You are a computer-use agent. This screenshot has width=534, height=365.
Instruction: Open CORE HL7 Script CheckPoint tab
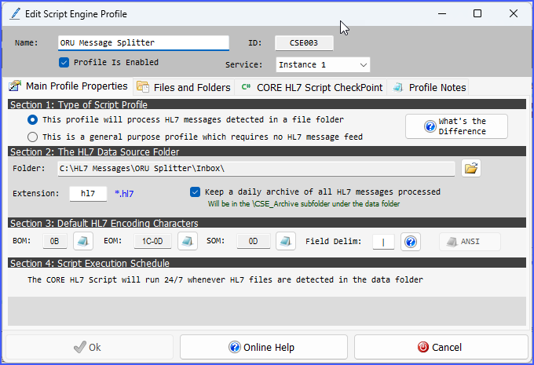[x=312, y=87]
